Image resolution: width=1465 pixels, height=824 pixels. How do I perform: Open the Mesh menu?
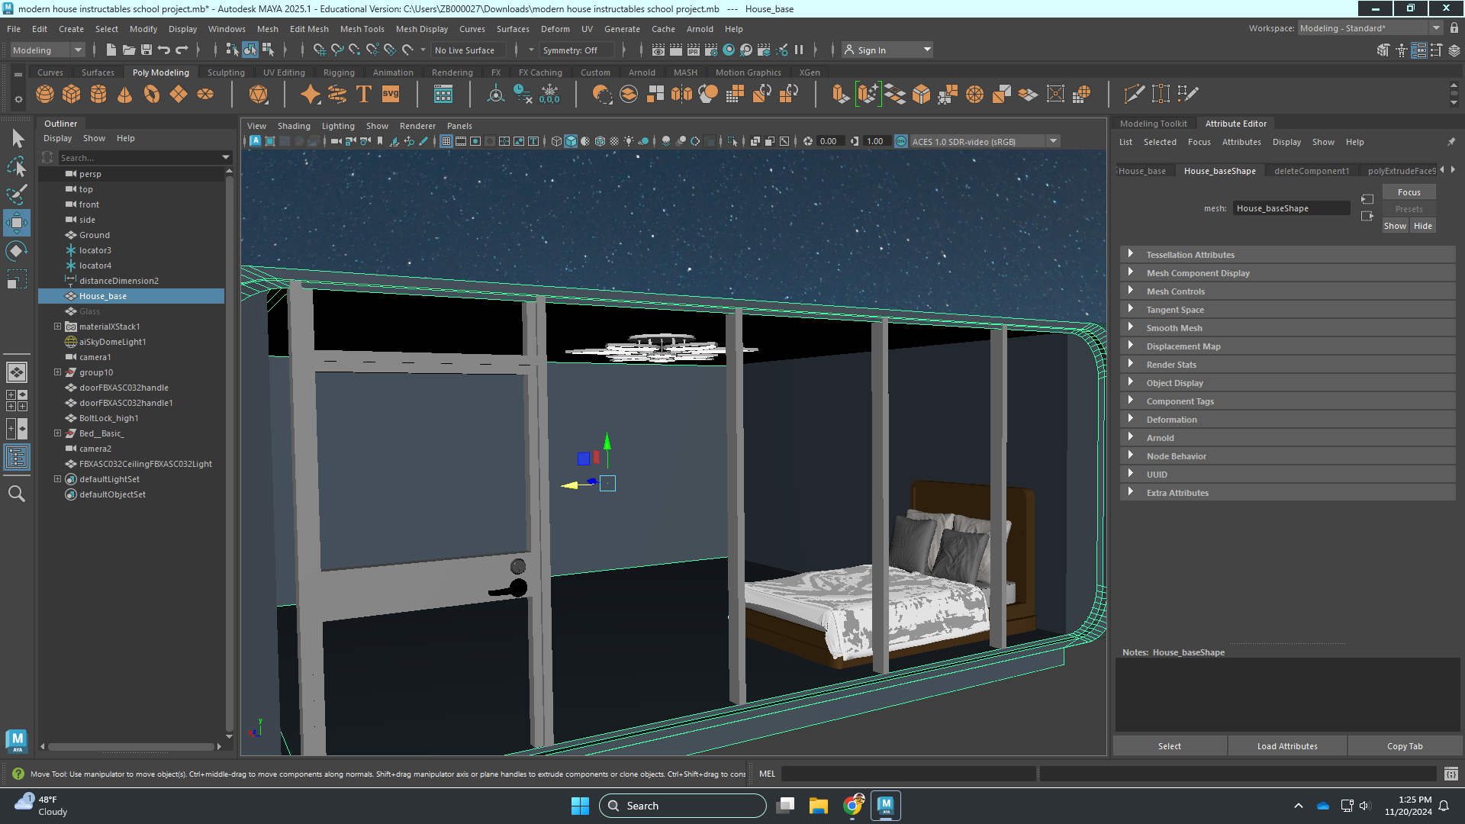point(266,28)
